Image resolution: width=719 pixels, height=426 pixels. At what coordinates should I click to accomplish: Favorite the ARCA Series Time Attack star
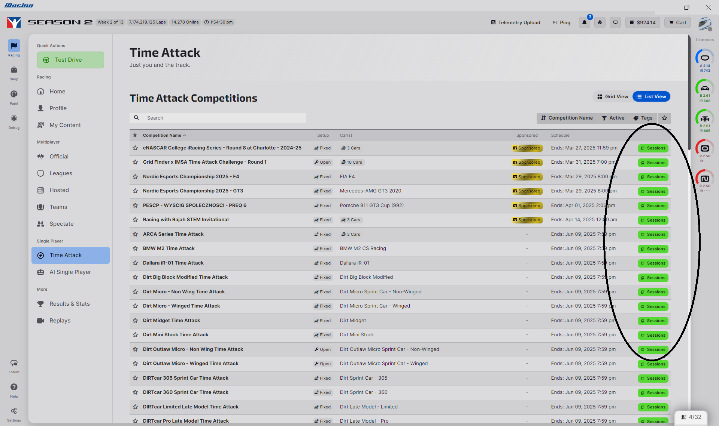click(135, 234)
